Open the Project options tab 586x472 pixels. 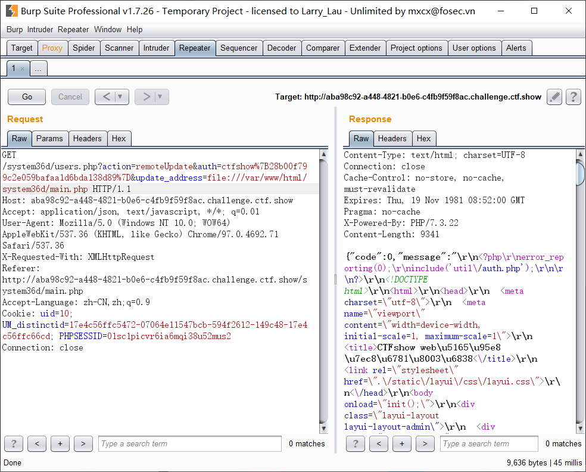416,48
